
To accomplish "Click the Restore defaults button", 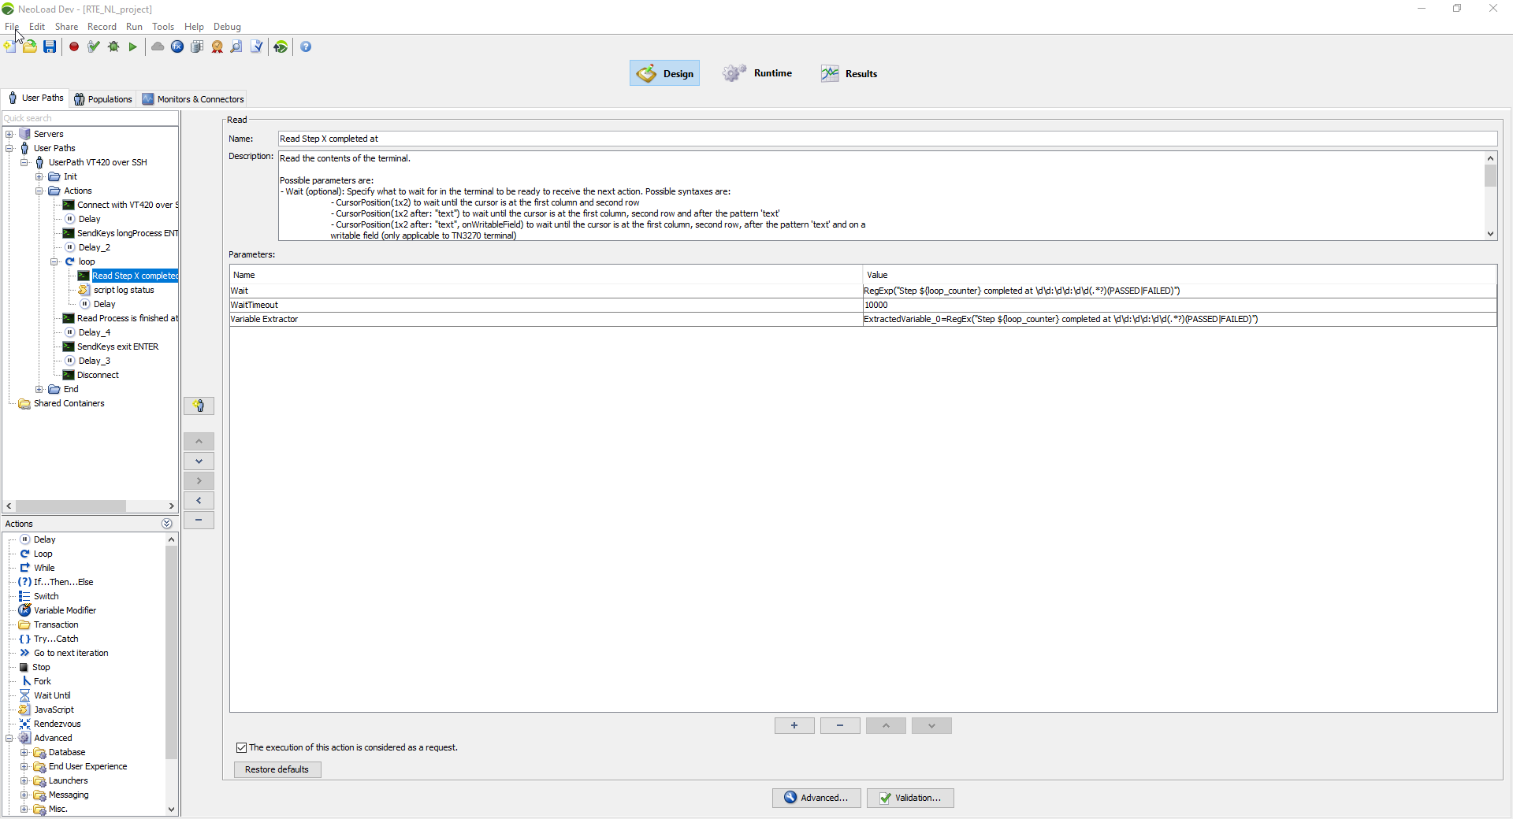I will [x=277, y=769].
